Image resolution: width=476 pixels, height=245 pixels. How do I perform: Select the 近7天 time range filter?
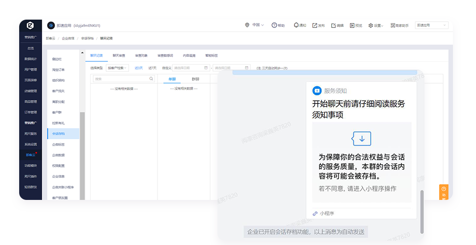tap(153, 68)
